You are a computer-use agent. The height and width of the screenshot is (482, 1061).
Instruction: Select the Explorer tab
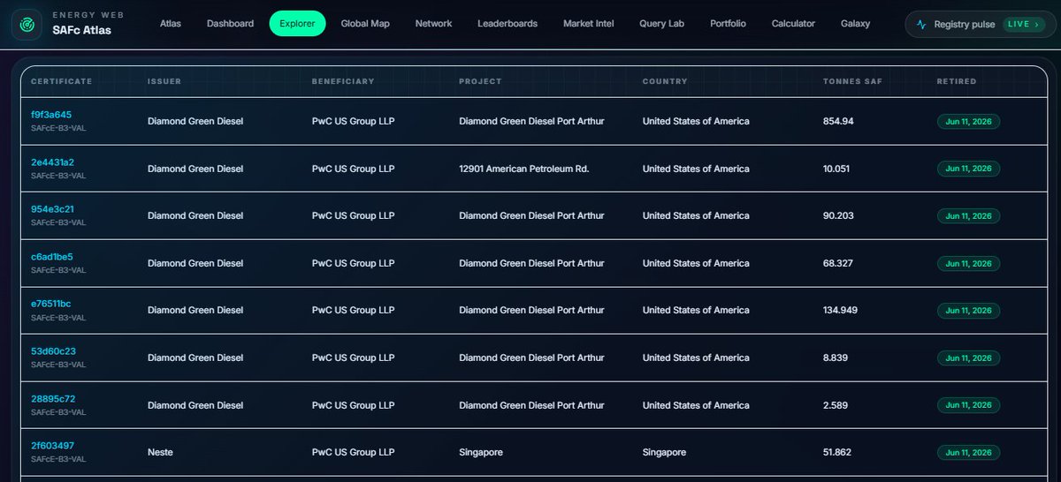tap(297, 24)
